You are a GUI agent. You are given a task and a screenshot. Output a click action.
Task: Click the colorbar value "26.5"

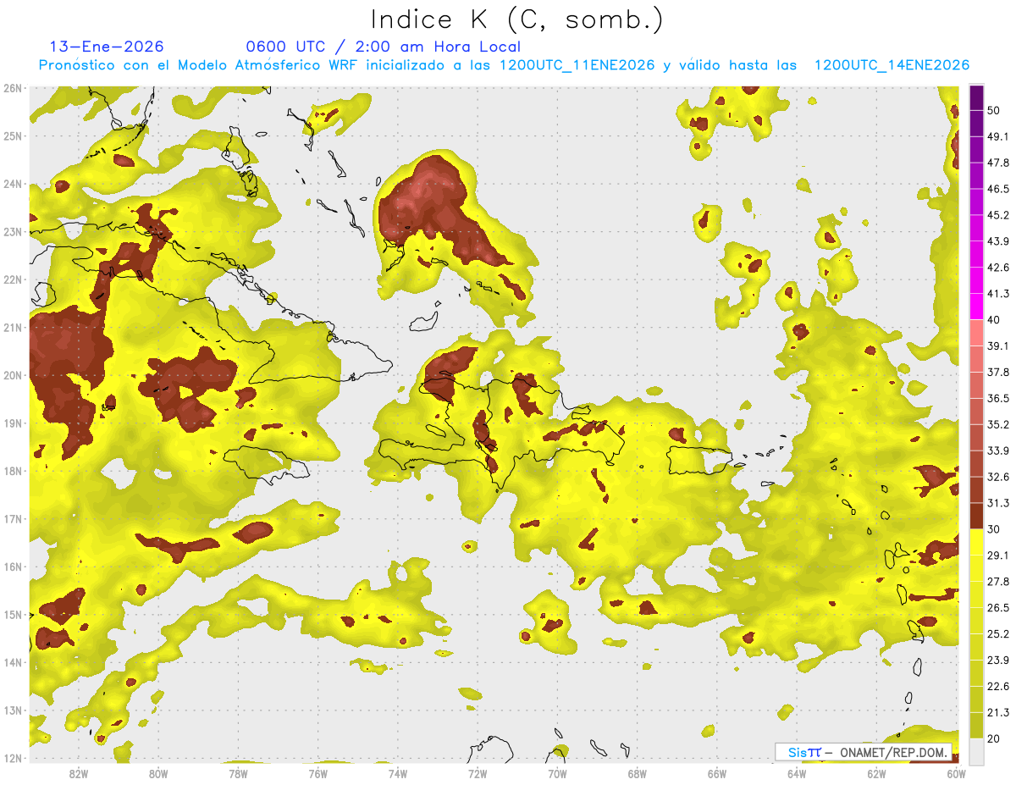[998, 608]
